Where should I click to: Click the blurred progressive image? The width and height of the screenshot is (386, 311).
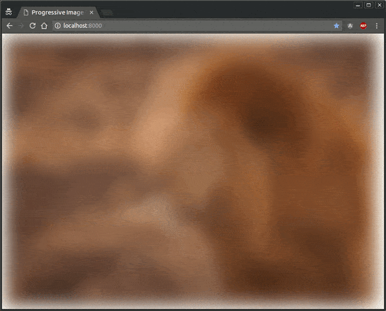[193, 171]
